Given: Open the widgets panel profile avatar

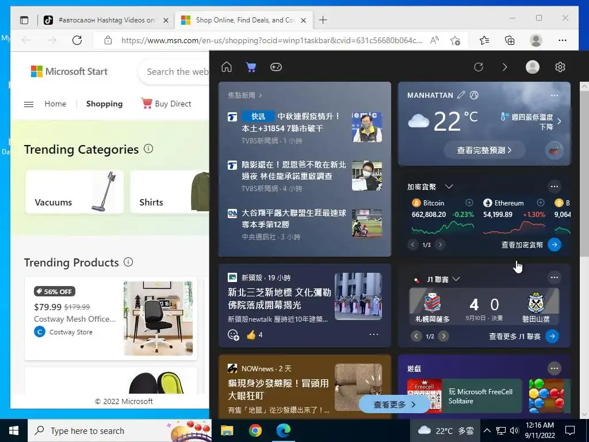Looking at the screenshot, I should point(532,67).
